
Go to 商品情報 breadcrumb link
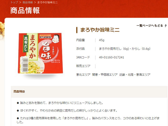(28, 2)
